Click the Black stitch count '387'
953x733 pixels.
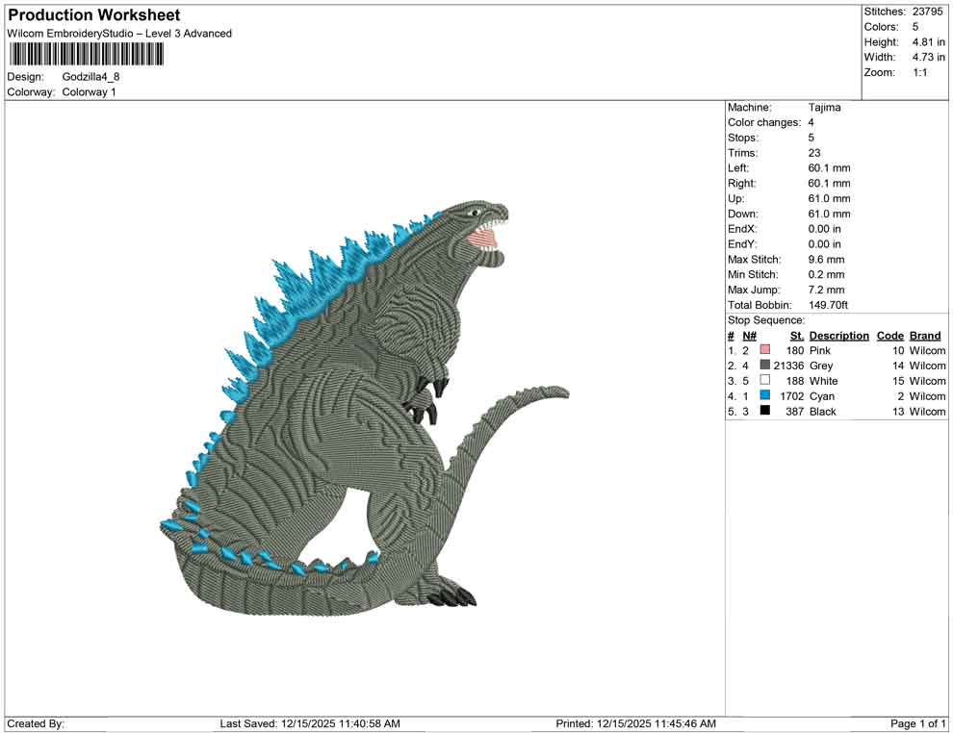[x=795, y=411]
